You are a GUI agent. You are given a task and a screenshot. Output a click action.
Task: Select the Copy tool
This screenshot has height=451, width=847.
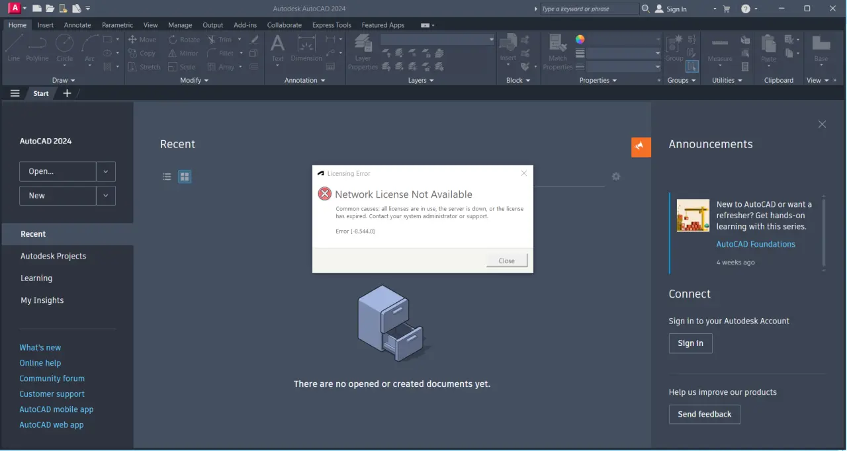[x=142, y=54]
